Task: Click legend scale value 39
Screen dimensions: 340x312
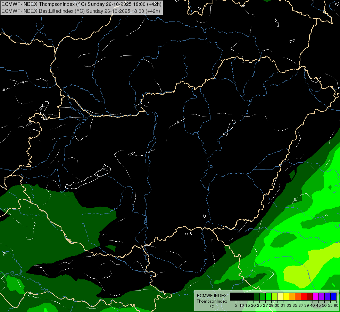Action: click(x=307, y=305)
